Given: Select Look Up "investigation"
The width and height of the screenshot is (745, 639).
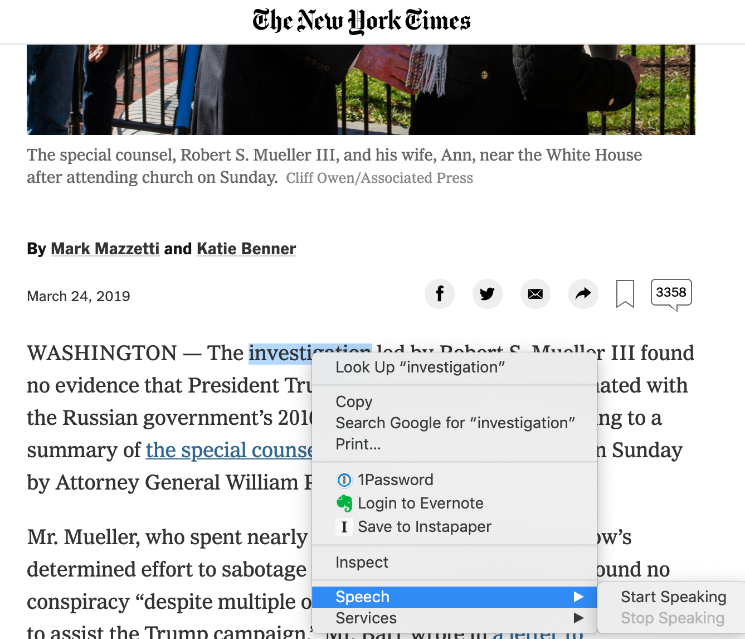Looking at the screenshot, I should point(420,367).
